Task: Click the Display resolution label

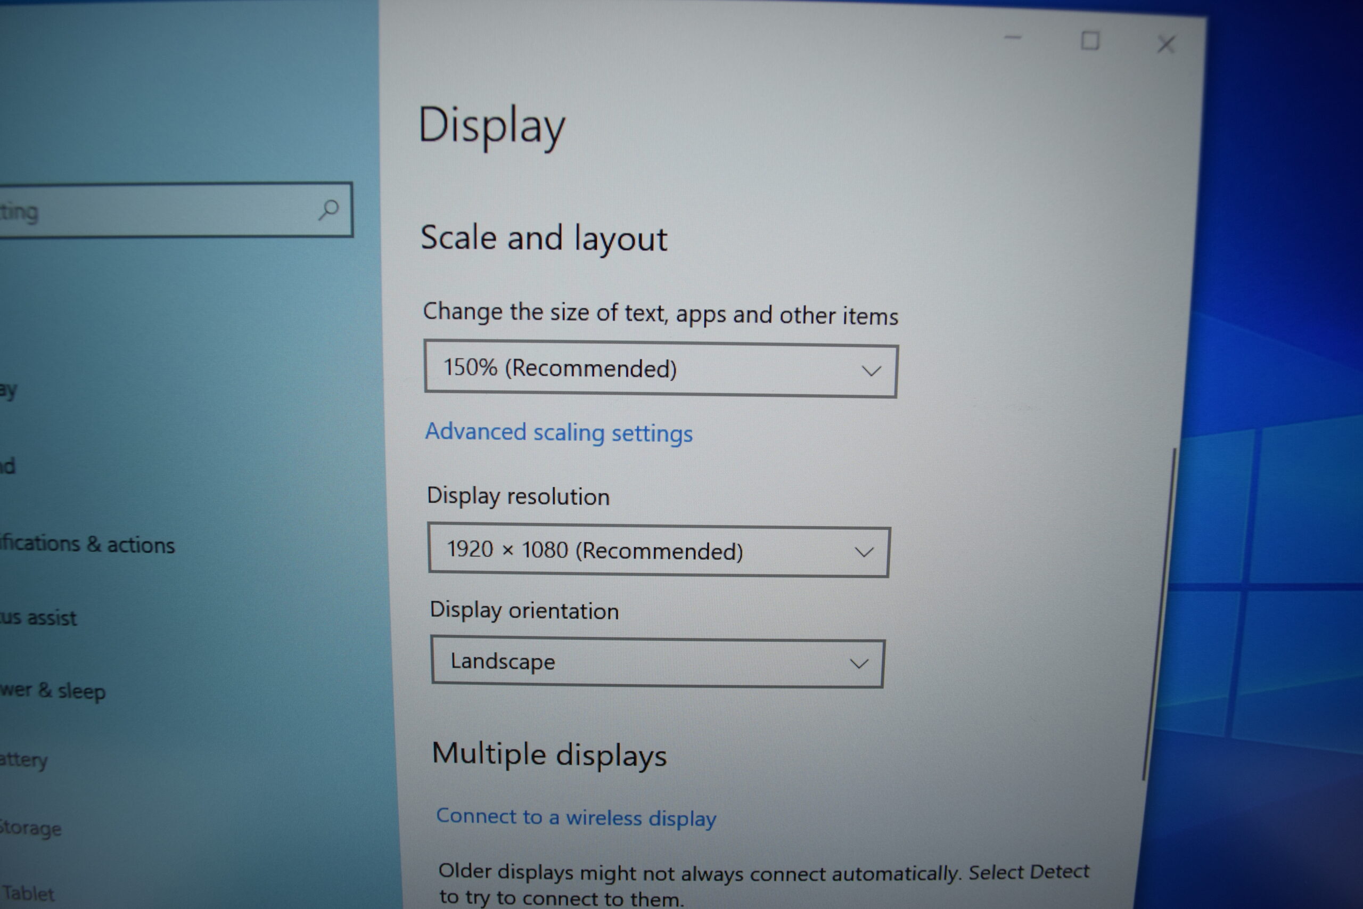Action: [x=518, y=496]
